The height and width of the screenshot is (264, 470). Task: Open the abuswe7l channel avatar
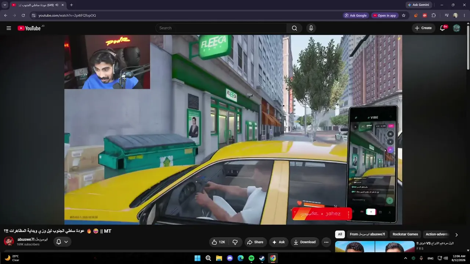9,242
